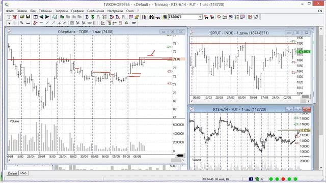The width and height of the screenshot is (326, 183).
Task: Open the Файл menu
Action: click(x=10, y=11)
